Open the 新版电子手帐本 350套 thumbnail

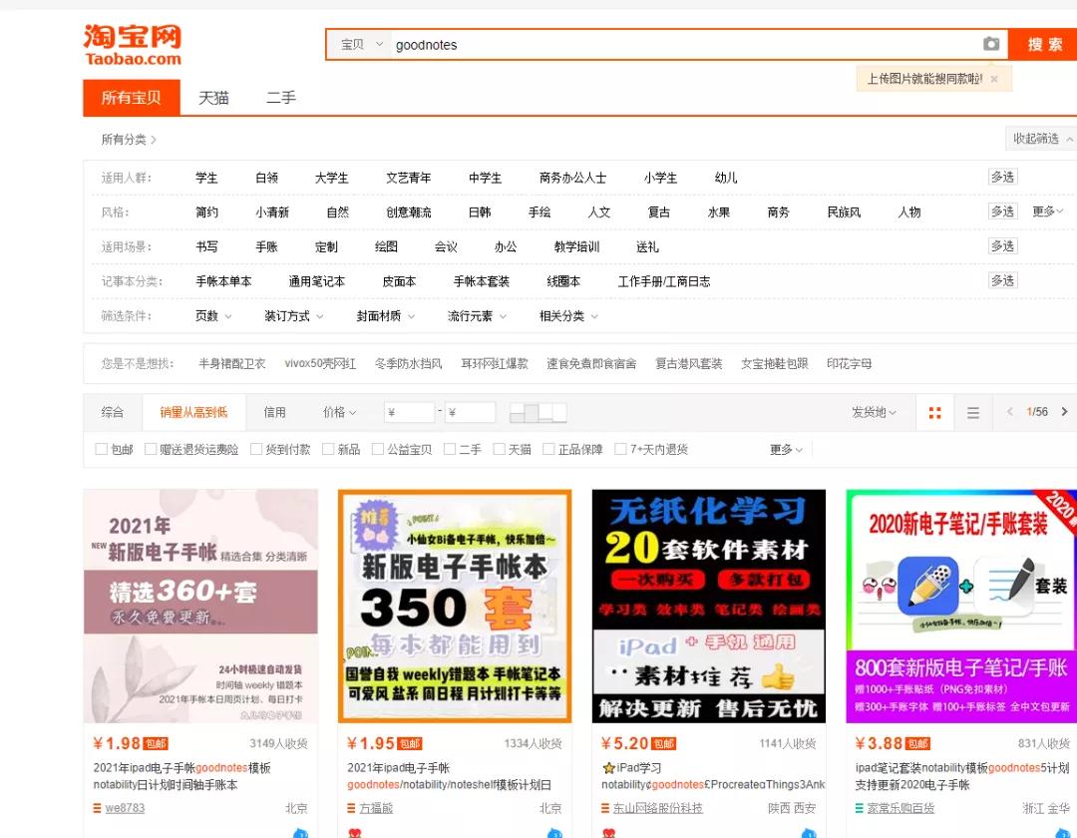coord(455,606)
